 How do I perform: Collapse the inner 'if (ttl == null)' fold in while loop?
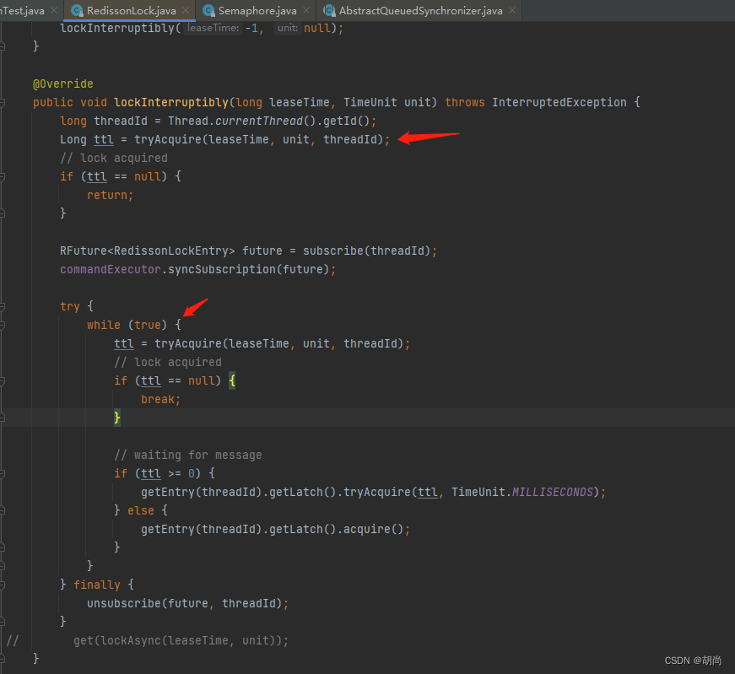pos(3,381)
